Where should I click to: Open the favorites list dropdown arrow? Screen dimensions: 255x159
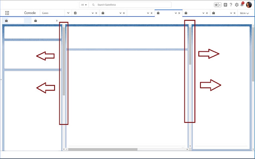220,5
